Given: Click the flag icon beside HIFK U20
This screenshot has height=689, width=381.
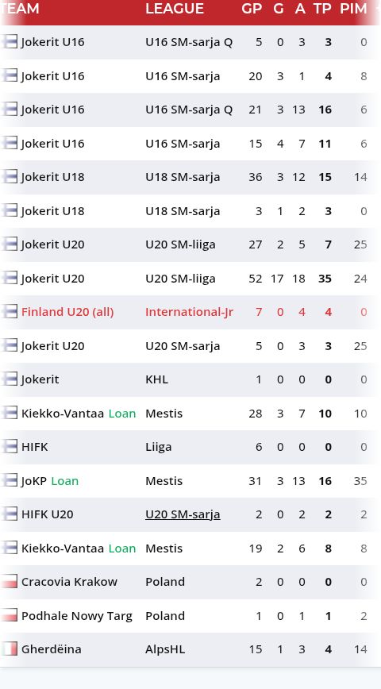Looking at the screenshot, I should point(9,514).
